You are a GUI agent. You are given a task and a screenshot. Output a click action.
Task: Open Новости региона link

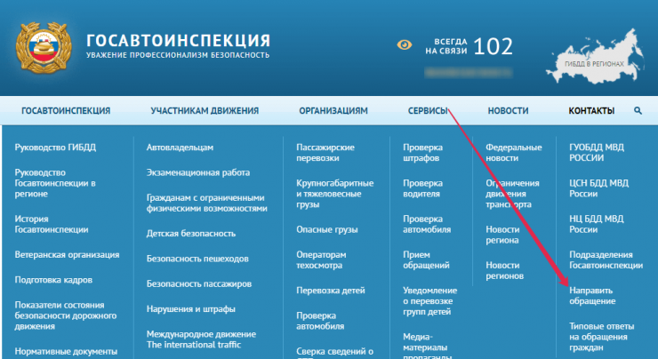(x=502, y=235)
